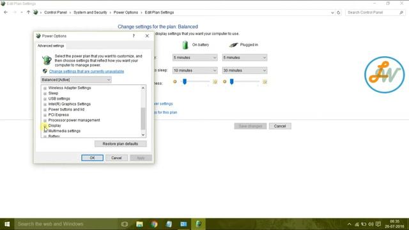Click On battery brightness slider handle
The width and height of the screenshot is (409, 230).
(185, 82)
